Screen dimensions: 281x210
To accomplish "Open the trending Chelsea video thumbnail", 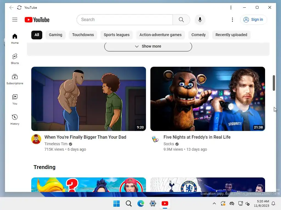I will (x=207, y=185).
